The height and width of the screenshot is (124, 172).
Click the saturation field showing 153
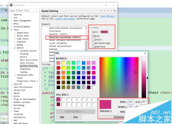tap(130, 107)
